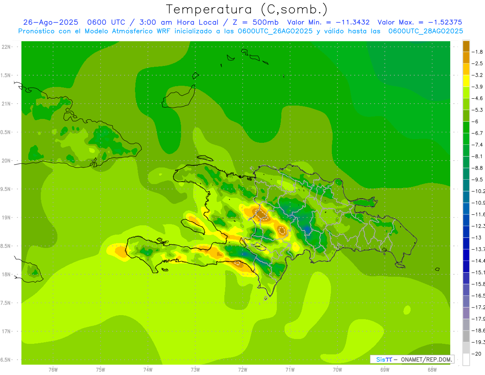Click the '75W' longitude label

(x=101, y=370)
